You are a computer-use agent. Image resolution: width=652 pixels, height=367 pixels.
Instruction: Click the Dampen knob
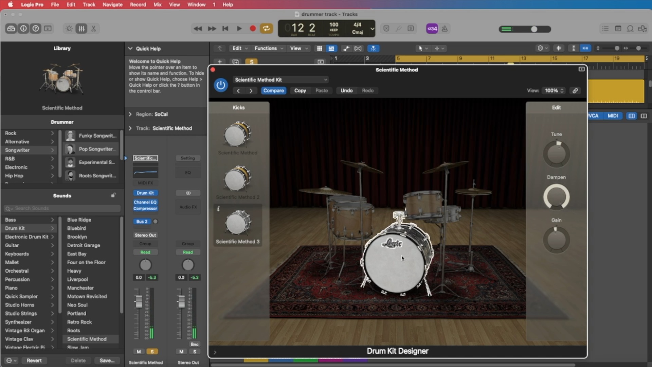tap(556, 197)
